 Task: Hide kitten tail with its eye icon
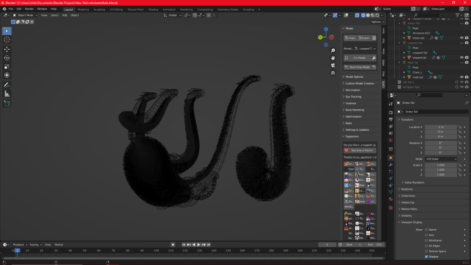tap(461, 38)
